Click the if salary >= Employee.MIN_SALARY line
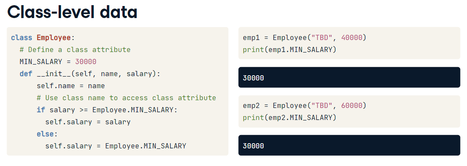 pos(107,110)
